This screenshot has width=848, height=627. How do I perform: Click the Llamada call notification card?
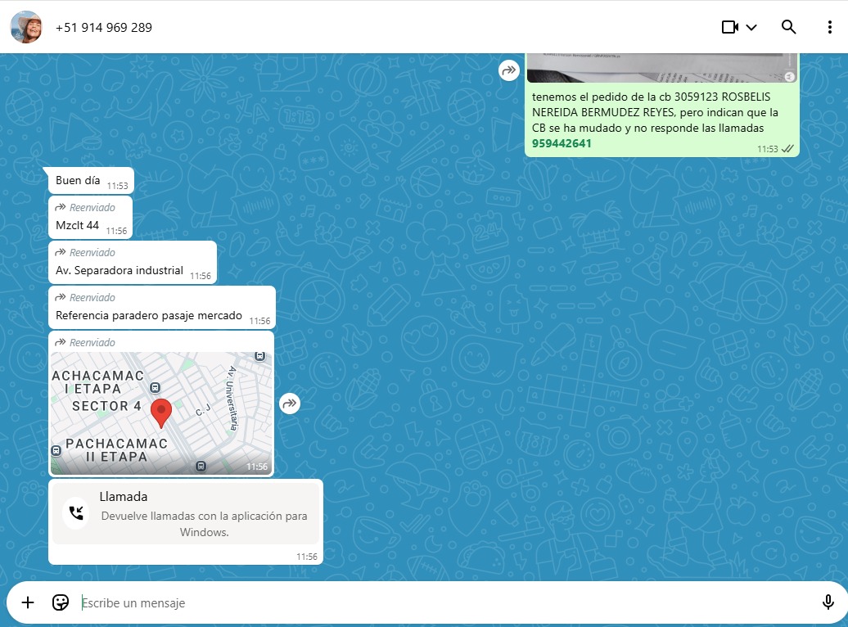pos(186,513)
